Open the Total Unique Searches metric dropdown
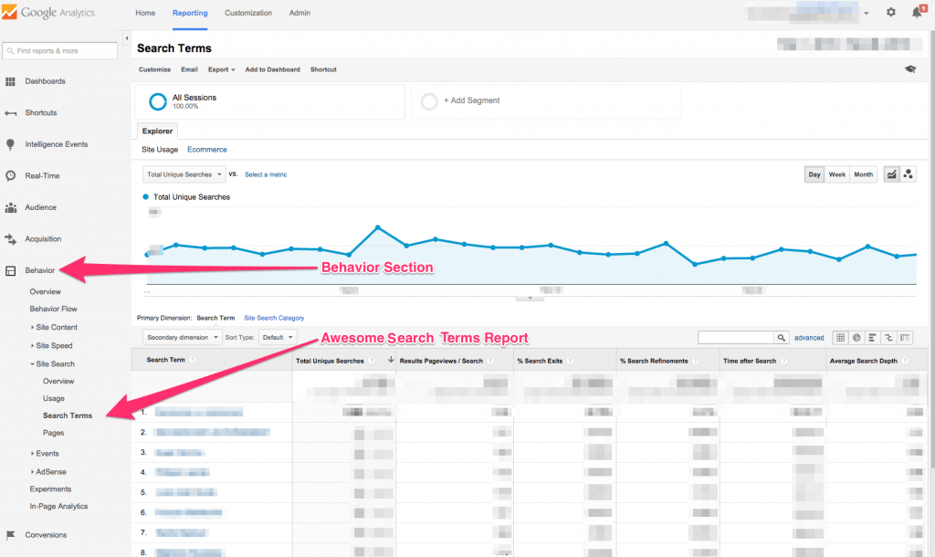This screenshot has height=557, width=935. [184, 174]
